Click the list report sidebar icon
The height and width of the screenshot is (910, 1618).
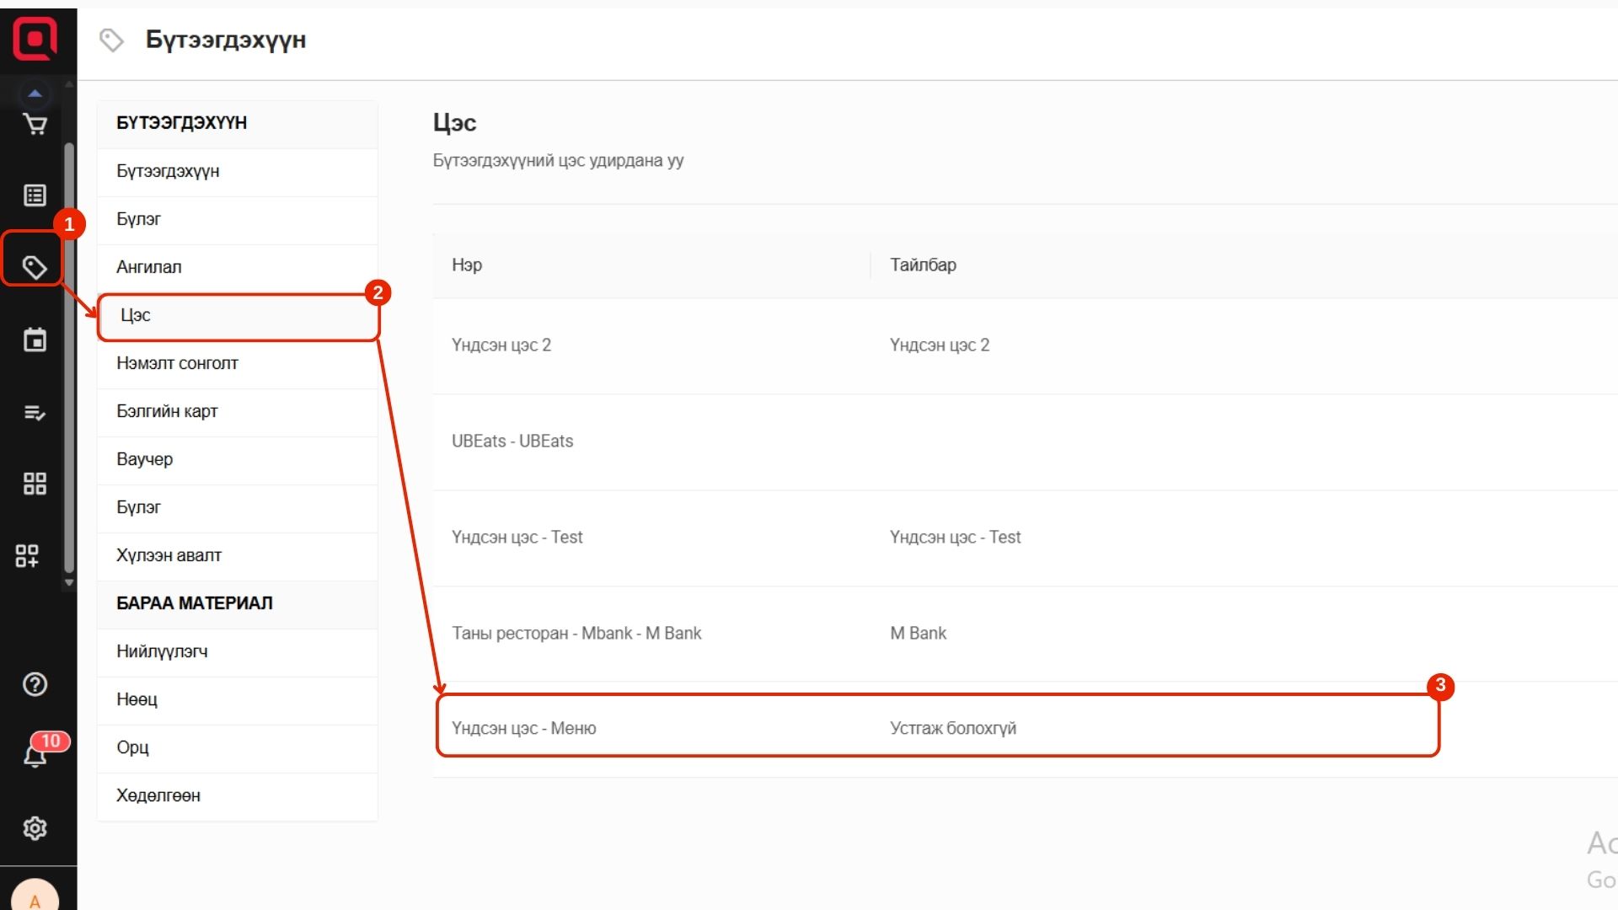[x=35, y=195]
